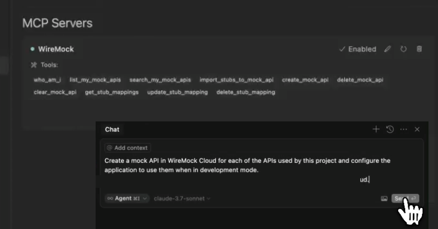The width and height of the screenshot is (438, 229).
Task: Select the clear_mock_api tool
Action: point(55,92)
